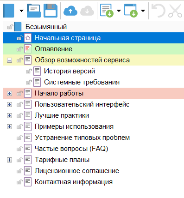184x198 pixels.
Task: Click the window with green arrow icon
Action: coord(131,11)
